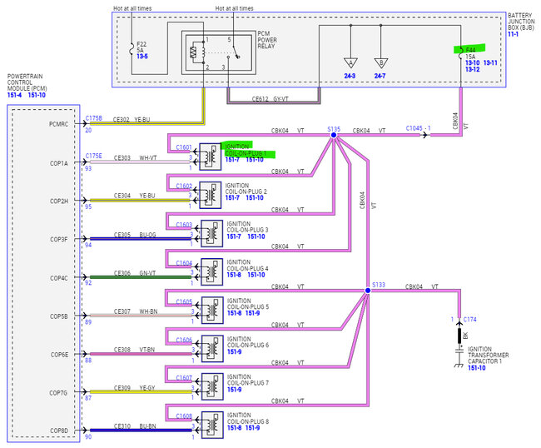Screen dimensions: 541x448
Task: Open link 151-8 under Coil-On-Plug 4
Action: pos(234,275)
